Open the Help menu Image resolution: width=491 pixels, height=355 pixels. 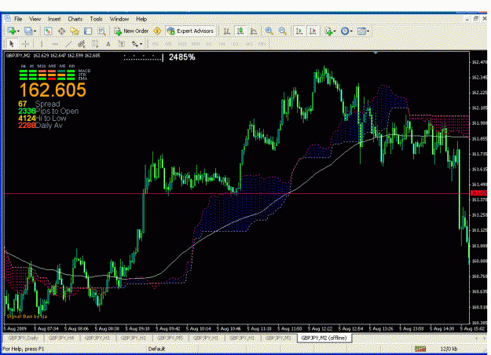coord(141,19)
